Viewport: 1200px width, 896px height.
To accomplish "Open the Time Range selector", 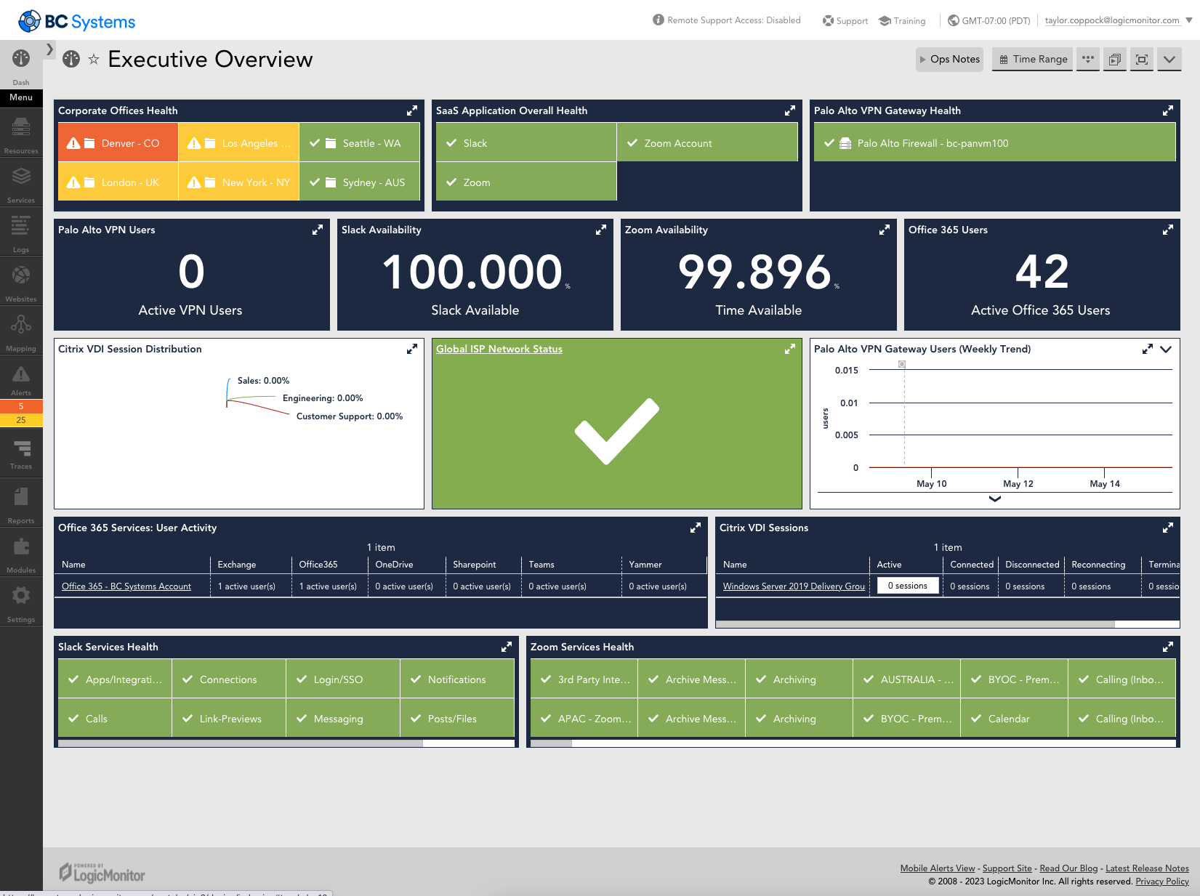I will pos(1033,60).
